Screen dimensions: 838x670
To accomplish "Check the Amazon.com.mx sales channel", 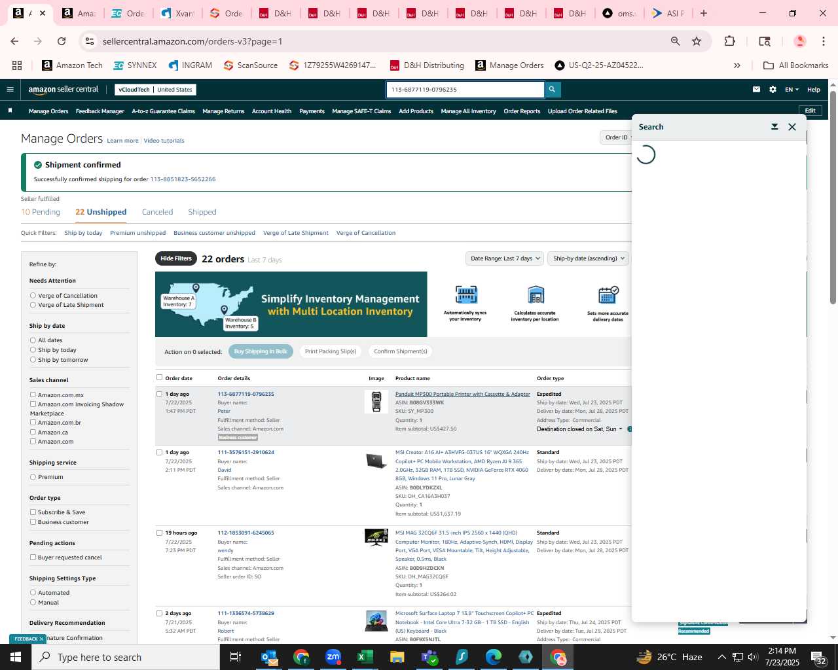I will tap(33, 395).
